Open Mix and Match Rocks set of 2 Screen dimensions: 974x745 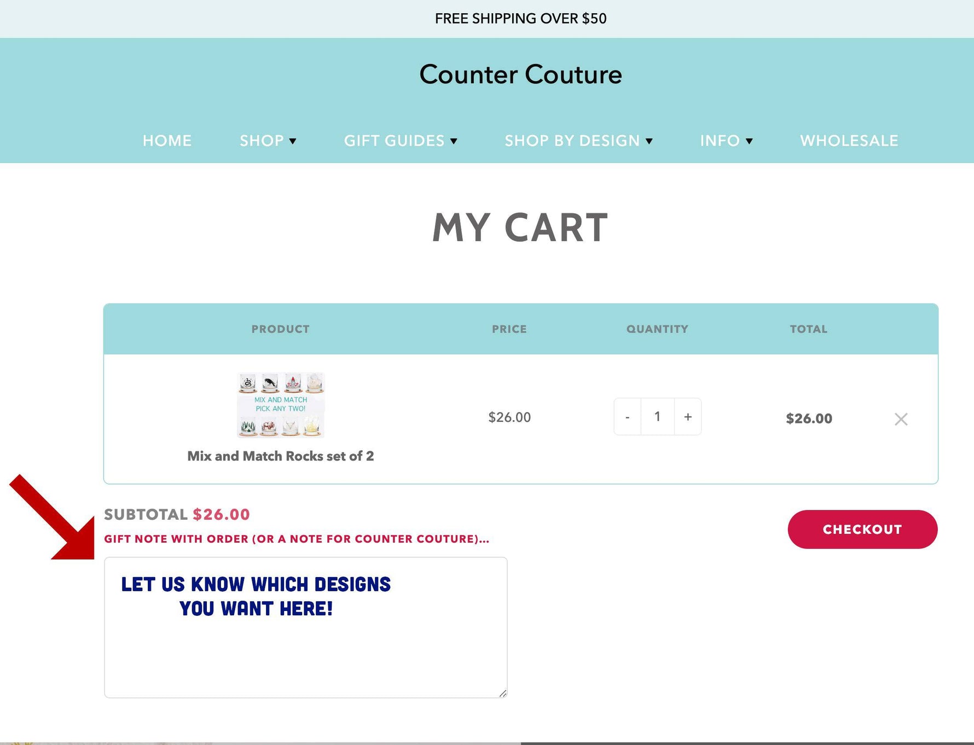280,456
